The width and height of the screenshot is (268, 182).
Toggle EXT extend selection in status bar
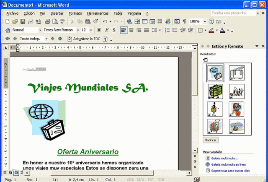151,180
